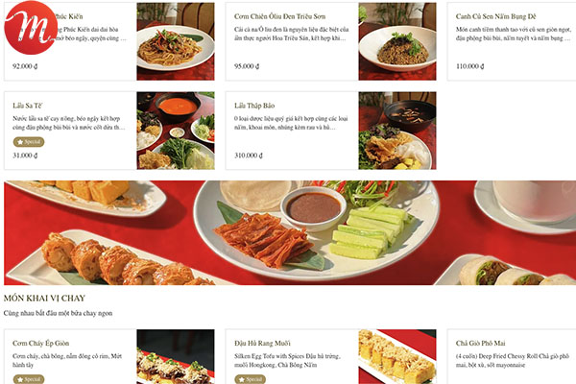Screen dimensions: 576x384
Task: Select the Canh Củ Sen Nấm Bụng Dê title
Action: coord(496,16)
